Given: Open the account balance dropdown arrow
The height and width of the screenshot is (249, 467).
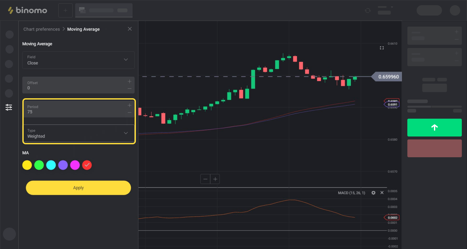Looking at the screenshot, I should pyautogui.click(x=392, y=7).
